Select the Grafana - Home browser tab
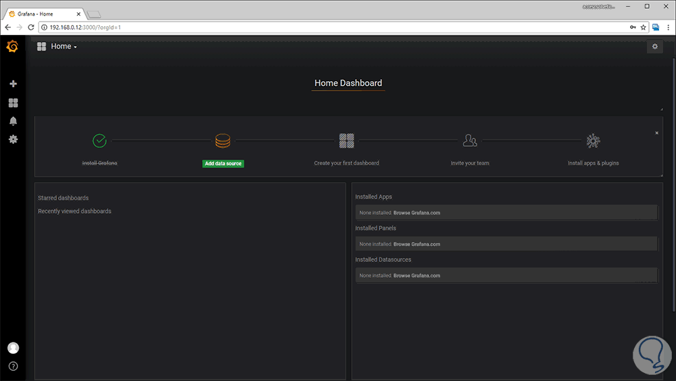This screenshot has width=676, height=381. coord(43,14)
